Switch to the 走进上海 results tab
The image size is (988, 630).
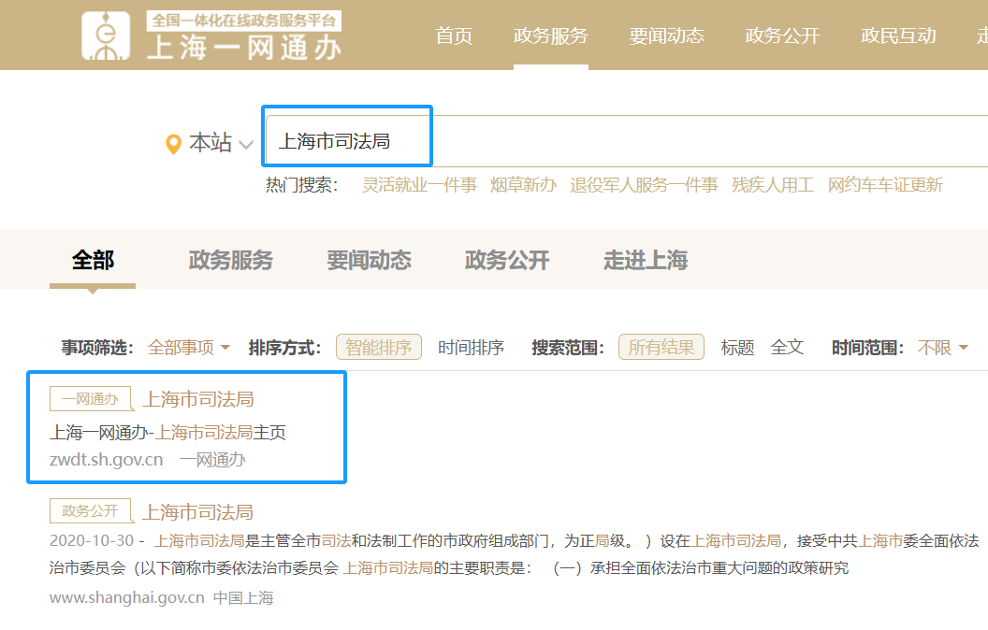645,261
